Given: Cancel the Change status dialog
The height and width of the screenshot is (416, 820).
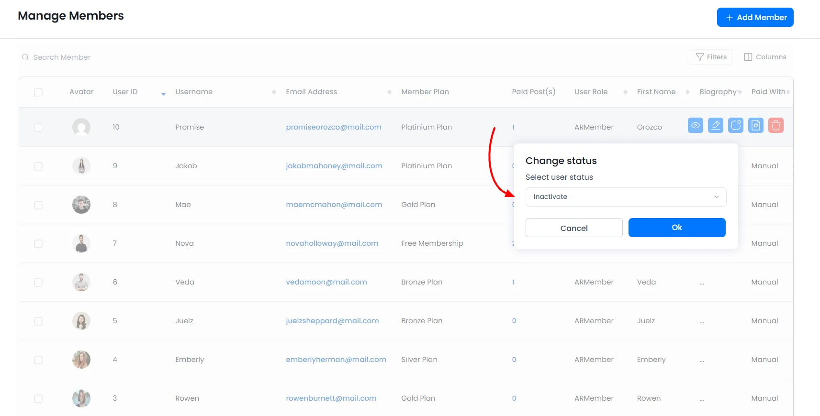Looking at the screenshot, I should click(x=573, y=228).
